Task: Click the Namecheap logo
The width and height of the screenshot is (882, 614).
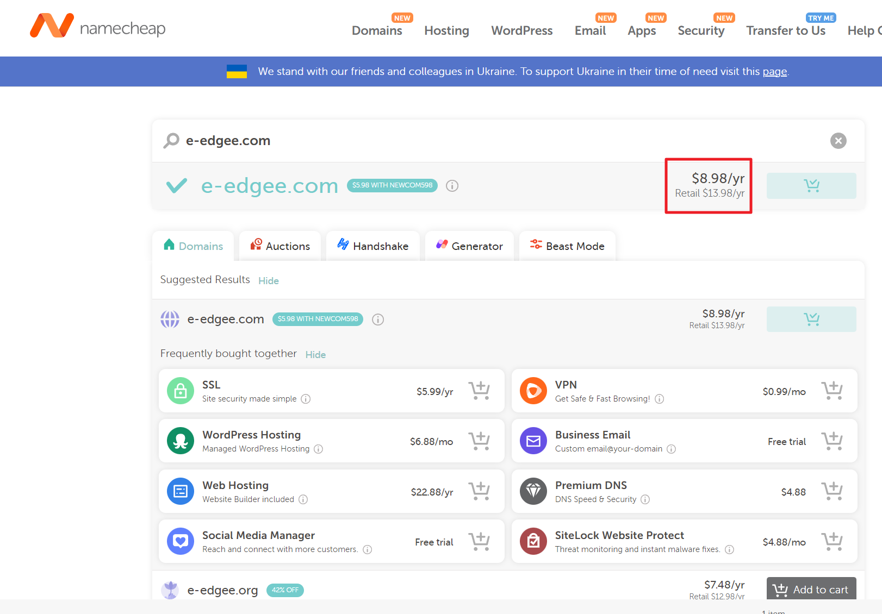Action: point(98,26)
